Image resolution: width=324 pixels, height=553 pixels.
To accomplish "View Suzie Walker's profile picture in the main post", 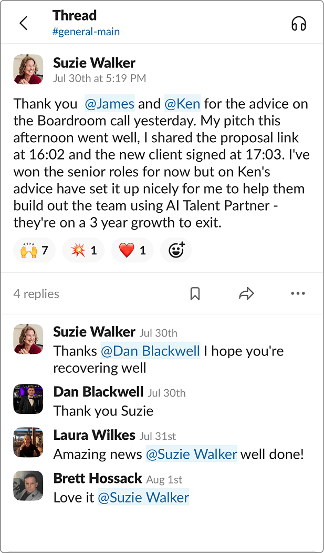I will [28, 69].
